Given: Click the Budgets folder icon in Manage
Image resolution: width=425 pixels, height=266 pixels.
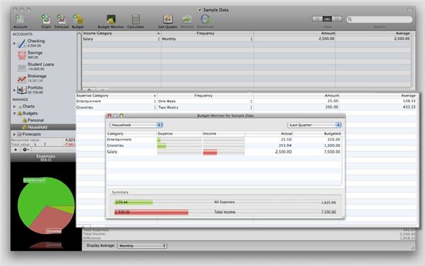Looking at the screenshot, I should (20, 113).
